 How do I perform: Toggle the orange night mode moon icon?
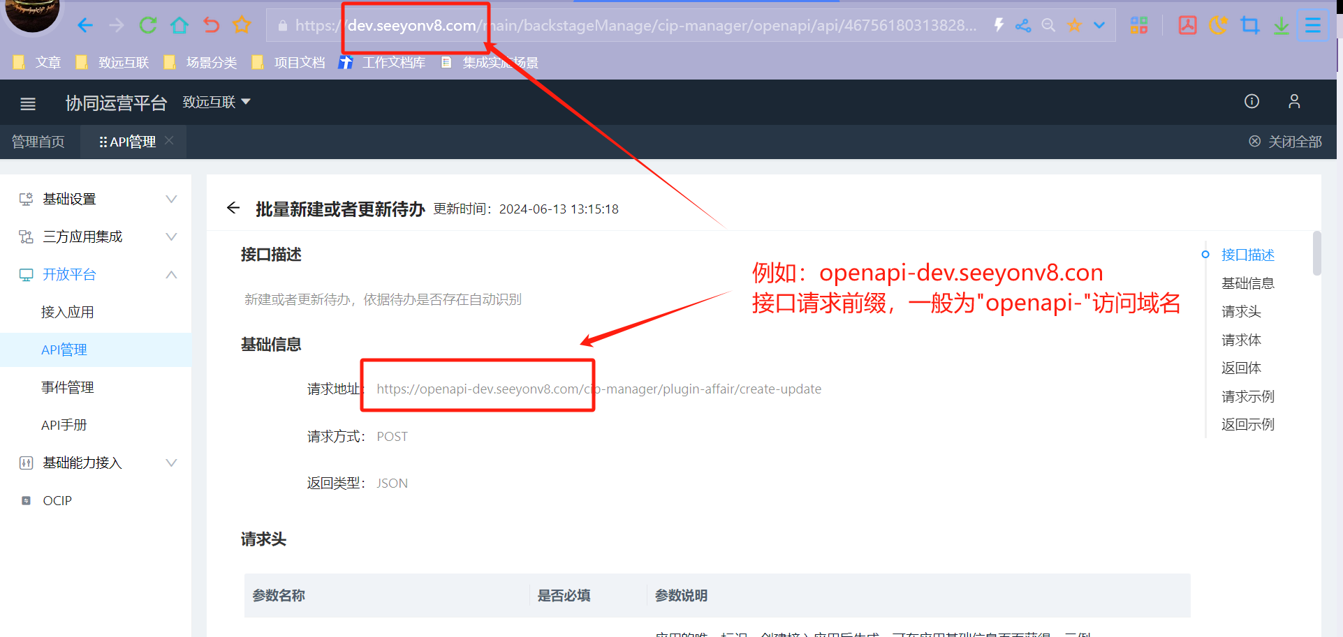coord(1218,26)
